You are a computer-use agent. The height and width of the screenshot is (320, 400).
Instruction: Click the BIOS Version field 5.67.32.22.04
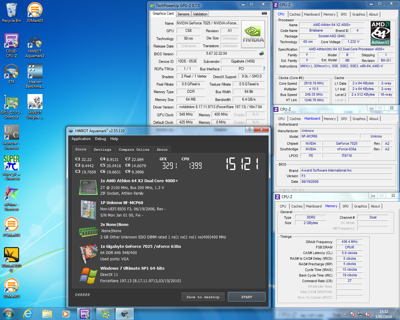click(x=216, y=53)
